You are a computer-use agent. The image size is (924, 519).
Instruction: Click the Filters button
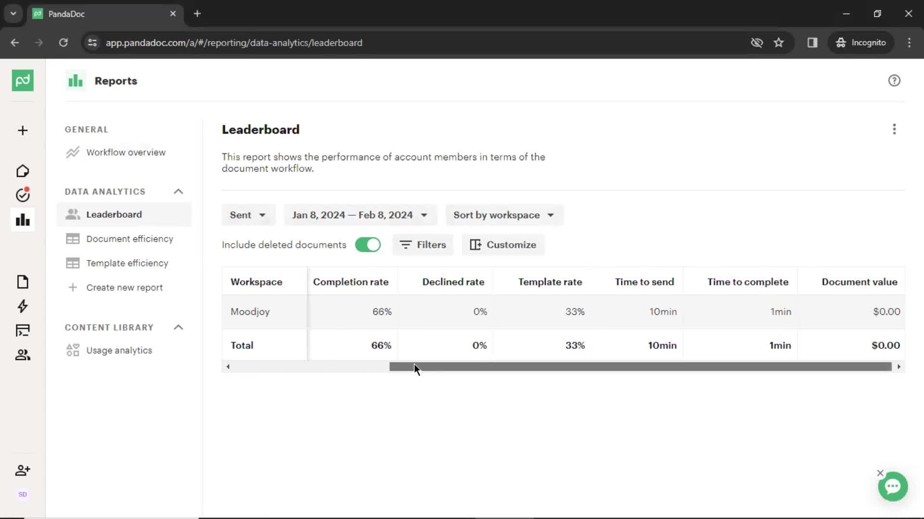point(423,245)
